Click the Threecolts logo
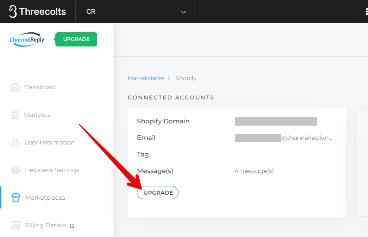 coord(37,12)
